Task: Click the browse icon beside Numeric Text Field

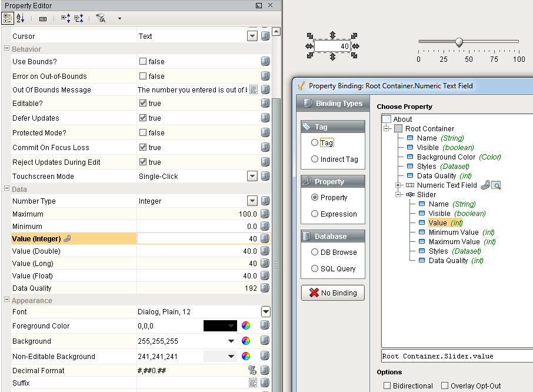Action: coord(496,185)
